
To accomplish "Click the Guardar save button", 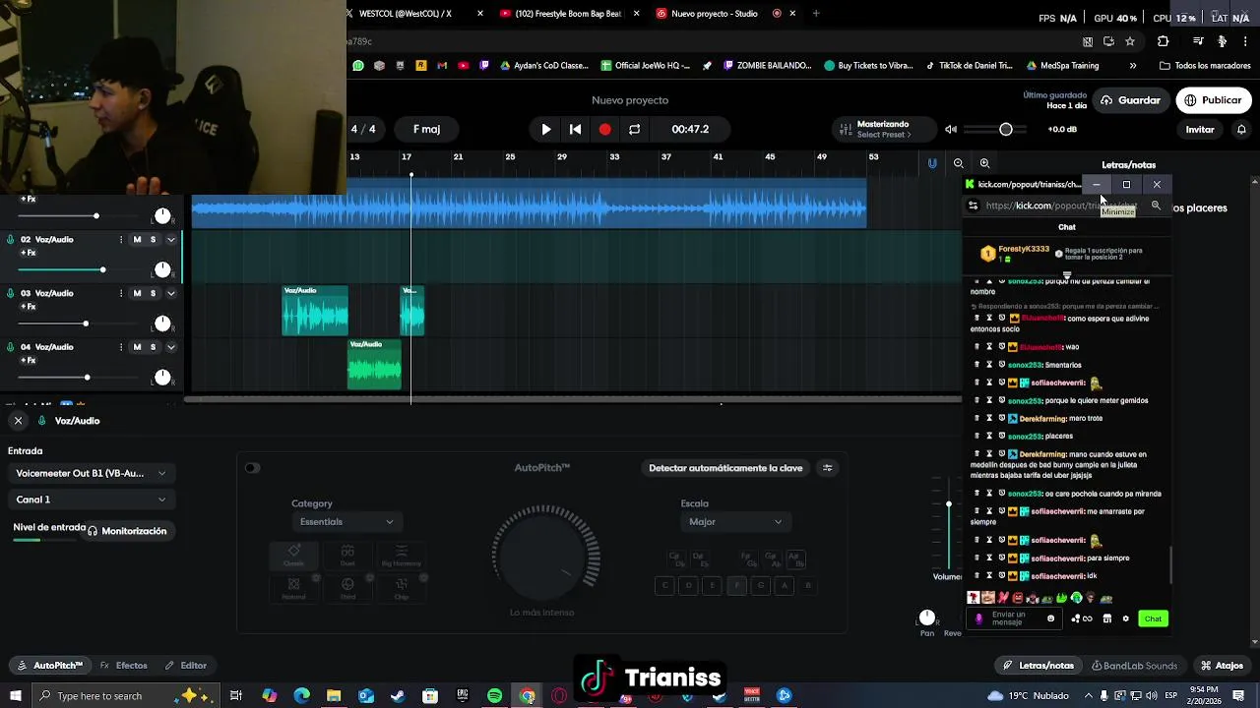I will click(x=1131, y=100).
